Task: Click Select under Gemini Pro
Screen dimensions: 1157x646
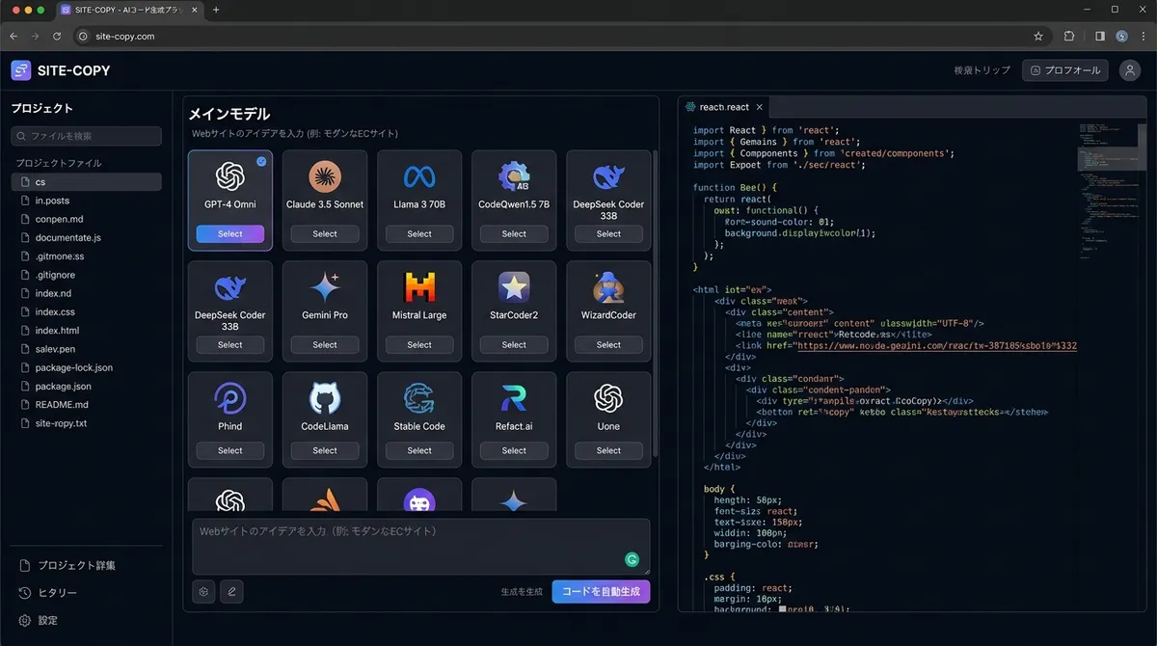Action: pos(325,344)
